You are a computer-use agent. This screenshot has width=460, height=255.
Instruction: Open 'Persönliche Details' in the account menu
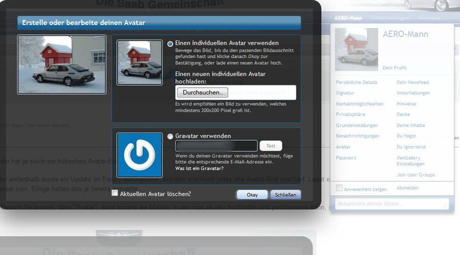point(356,82)
